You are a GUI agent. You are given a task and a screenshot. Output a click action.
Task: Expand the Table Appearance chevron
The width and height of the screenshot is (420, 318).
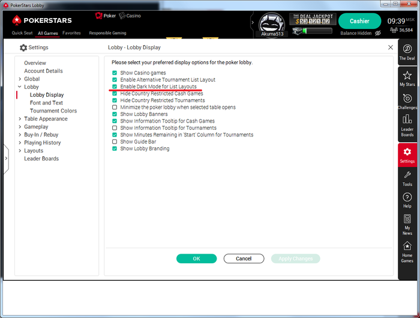pos(20,118)
